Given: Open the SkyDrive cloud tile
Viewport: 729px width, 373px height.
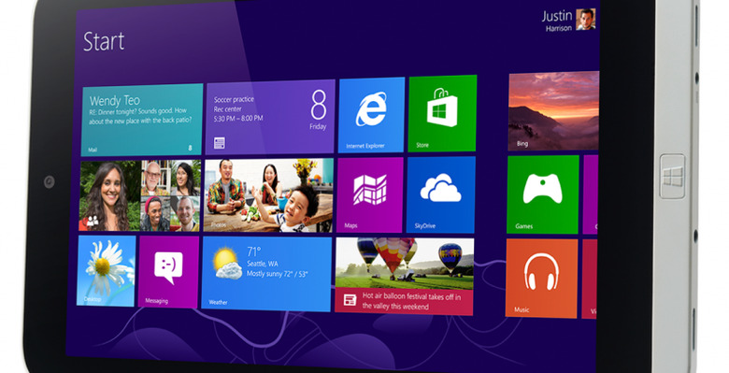Looking at the screenshot, I should click(441, 194).
